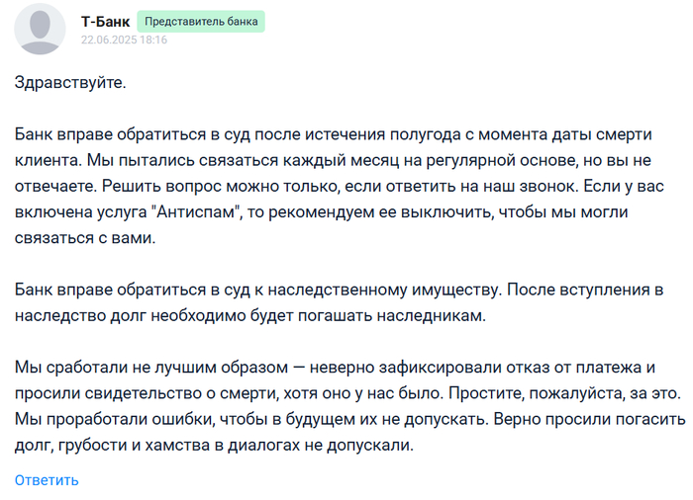Viewport: 693px width, 500px height.
Task: Open the Т-Банк author name
Action: pos(105,21)
